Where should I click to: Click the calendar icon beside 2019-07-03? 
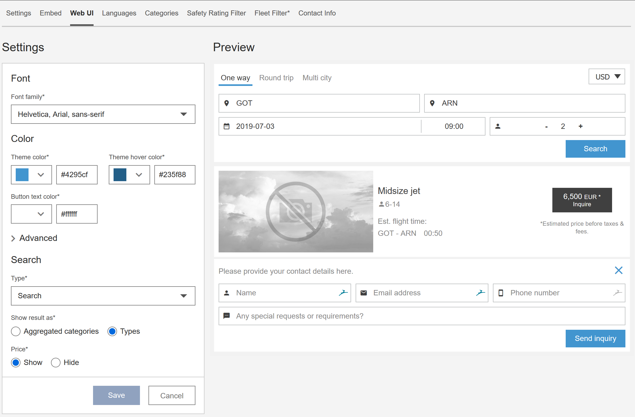click(x=227, y=126)
